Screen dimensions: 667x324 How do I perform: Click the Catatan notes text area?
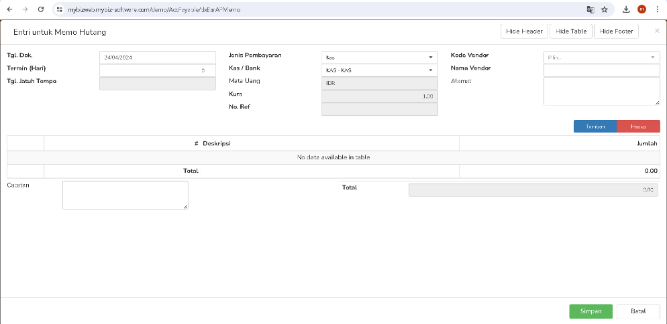[125, 195]
